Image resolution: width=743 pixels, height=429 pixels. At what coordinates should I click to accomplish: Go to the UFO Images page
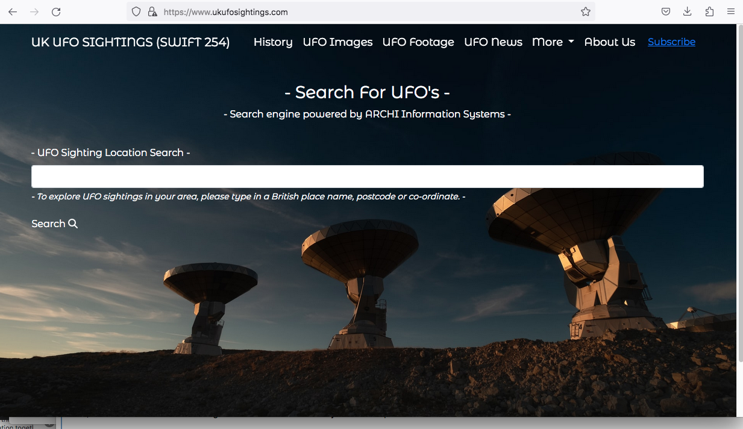pyautogui.click(x=337, y=42)
